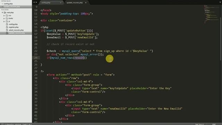Click the fonts folder label
Viewport: 222px width, 125px height.
pos(11,18)
